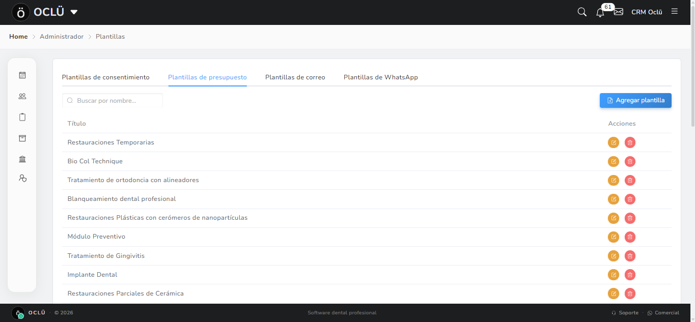Click the Comercial link in the footer
Screen dimensions: 695x322
[x=663, y=313]
